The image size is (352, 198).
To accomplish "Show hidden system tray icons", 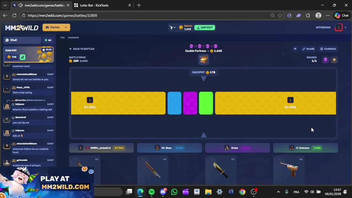I will (278, 192).
